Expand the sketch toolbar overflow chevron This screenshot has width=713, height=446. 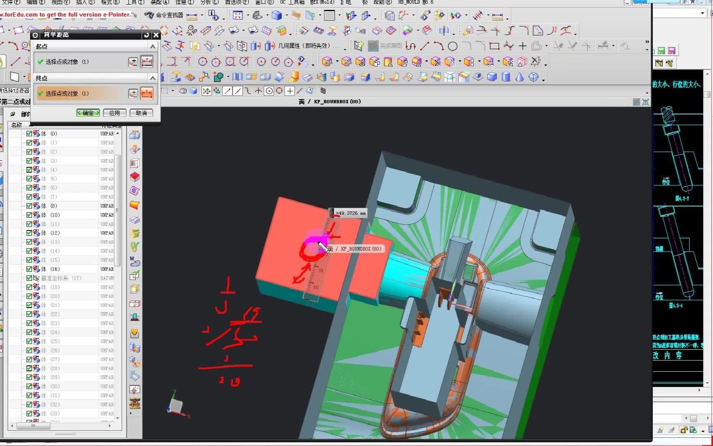click(x=647, y=42)
